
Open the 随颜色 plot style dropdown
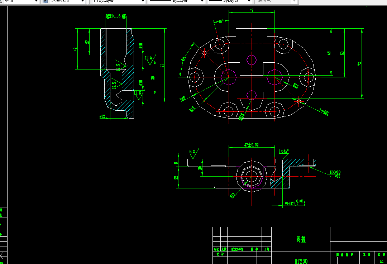276,1
